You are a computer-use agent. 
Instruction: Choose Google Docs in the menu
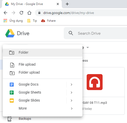click(35, 85)
